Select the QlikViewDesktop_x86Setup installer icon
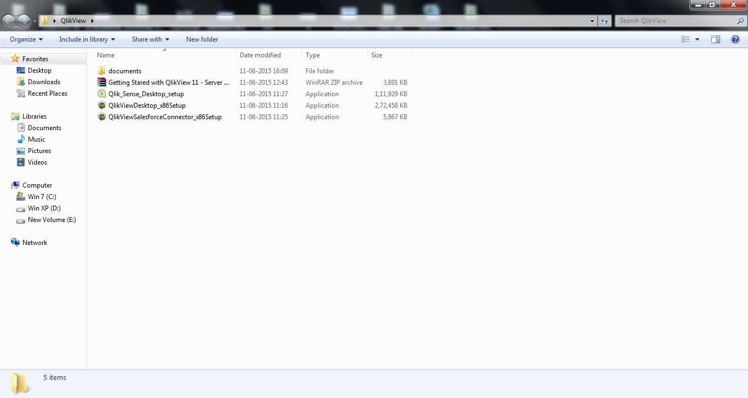This screenshot has width=748, height=398. [x=101, y=106]
